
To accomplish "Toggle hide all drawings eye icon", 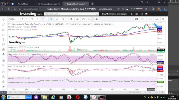I will point(3,87).
